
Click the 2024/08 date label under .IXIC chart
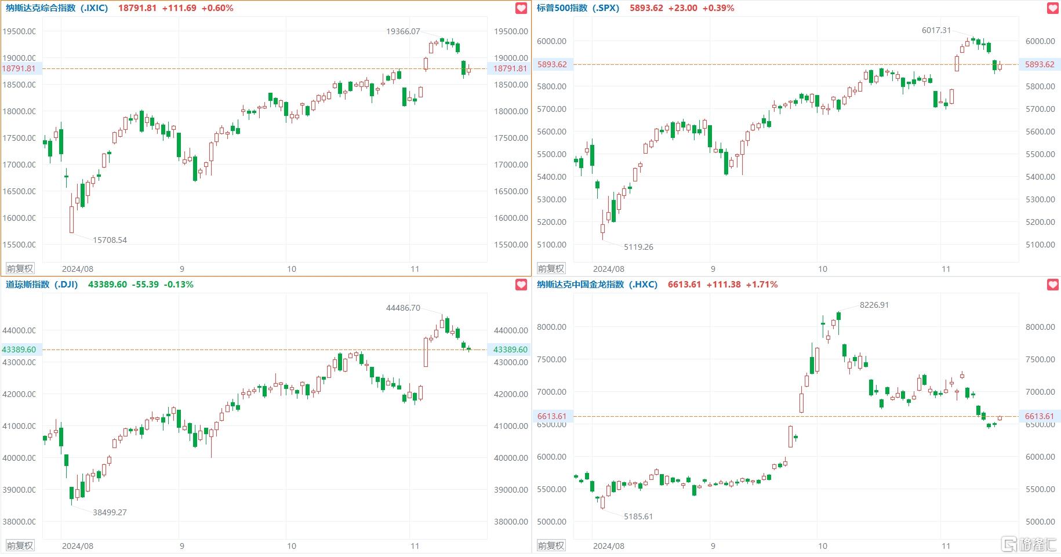(78, 269)
